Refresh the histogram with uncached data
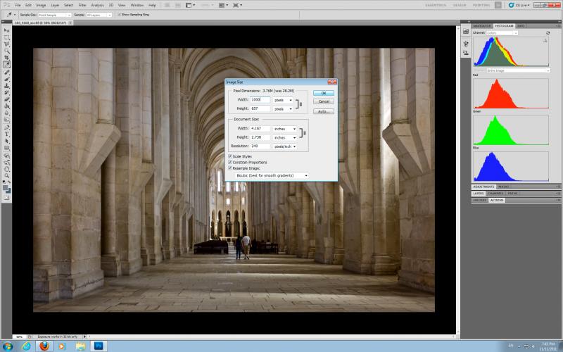 point(548,32)
